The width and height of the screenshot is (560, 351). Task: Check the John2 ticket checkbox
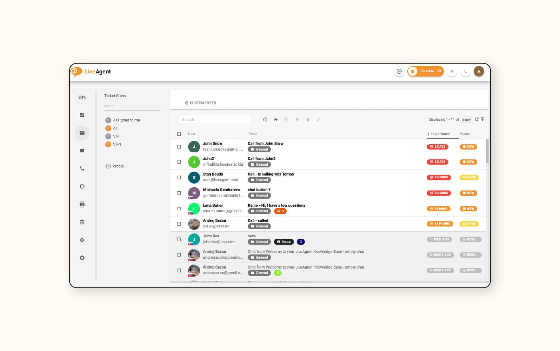tap(179, 162)
